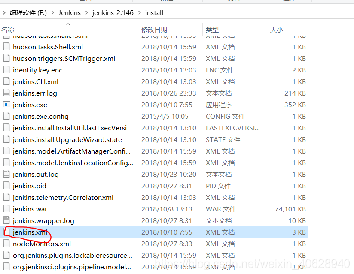Select the file named jenkins.xml
Screen dimensions: 354x274
[30, 232]
